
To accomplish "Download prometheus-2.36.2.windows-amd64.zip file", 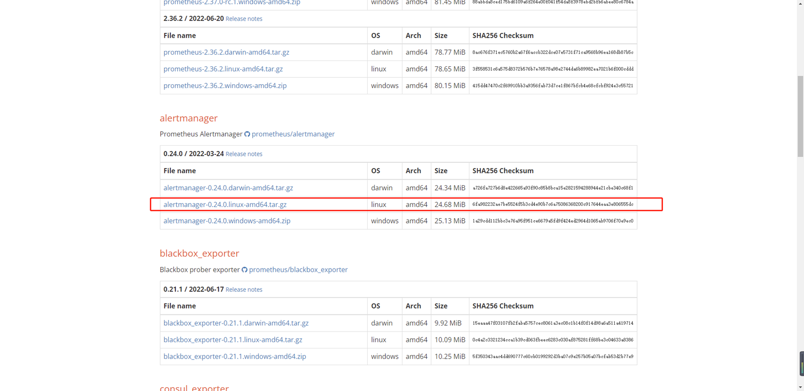I will coord(225,86).
